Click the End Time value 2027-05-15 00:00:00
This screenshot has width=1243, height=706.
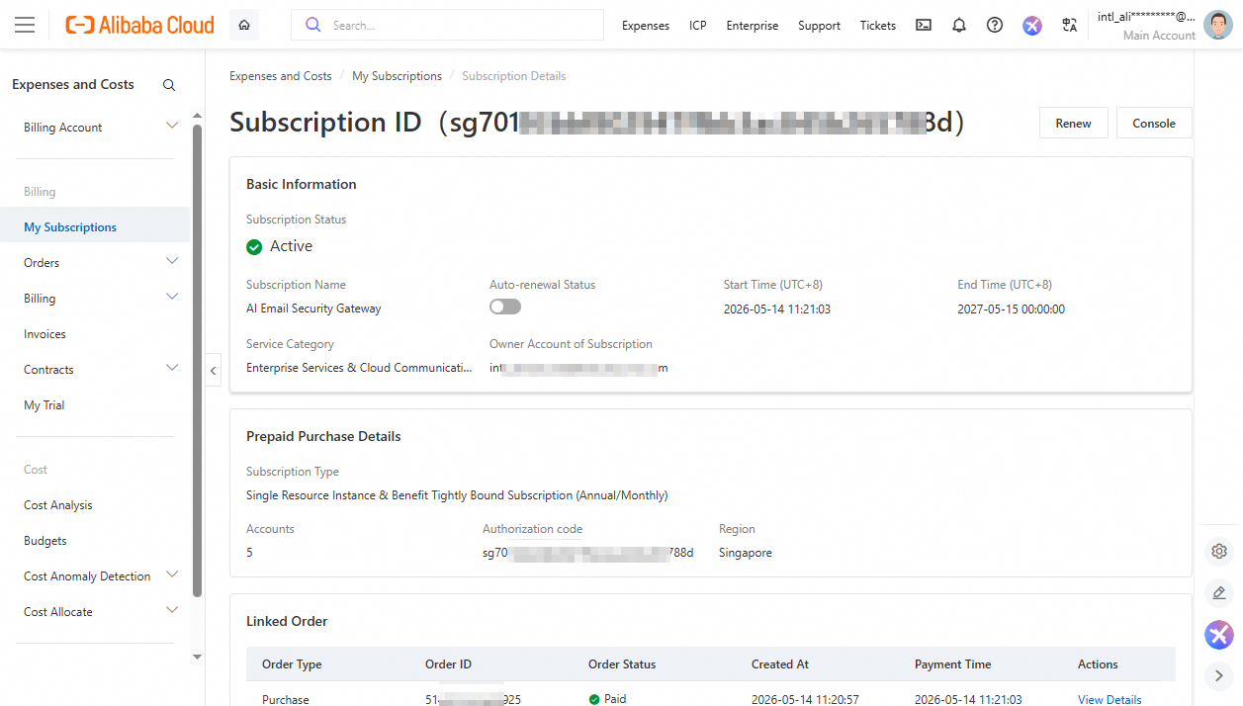tap(1011, 309)
